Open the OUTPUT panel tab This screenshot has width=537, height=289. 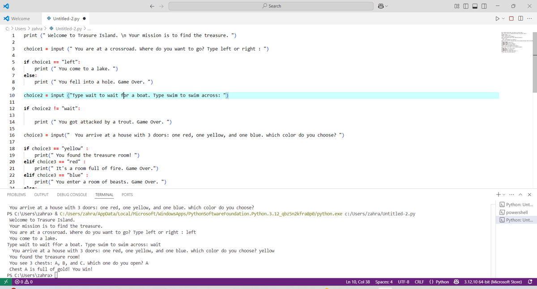[x=42, y=195]
